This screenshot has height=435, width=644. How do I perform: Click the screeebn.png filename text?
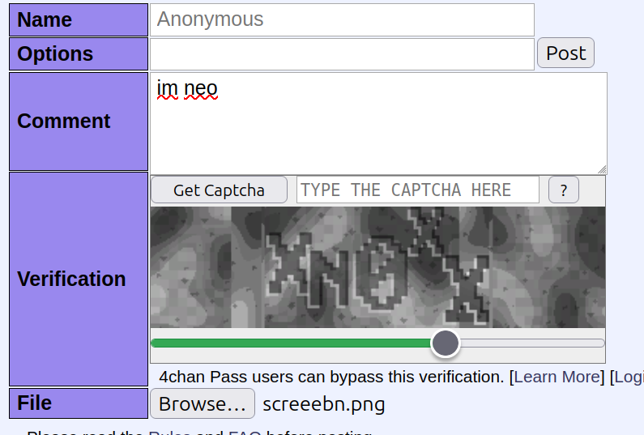click(324, 404)
